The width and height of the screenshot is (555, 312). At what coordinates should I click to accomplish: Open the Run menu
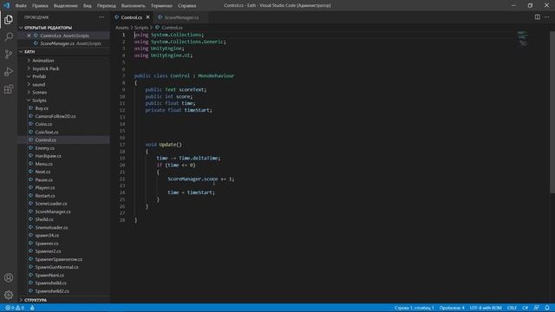pyautogui.click(x=133, y=6)
